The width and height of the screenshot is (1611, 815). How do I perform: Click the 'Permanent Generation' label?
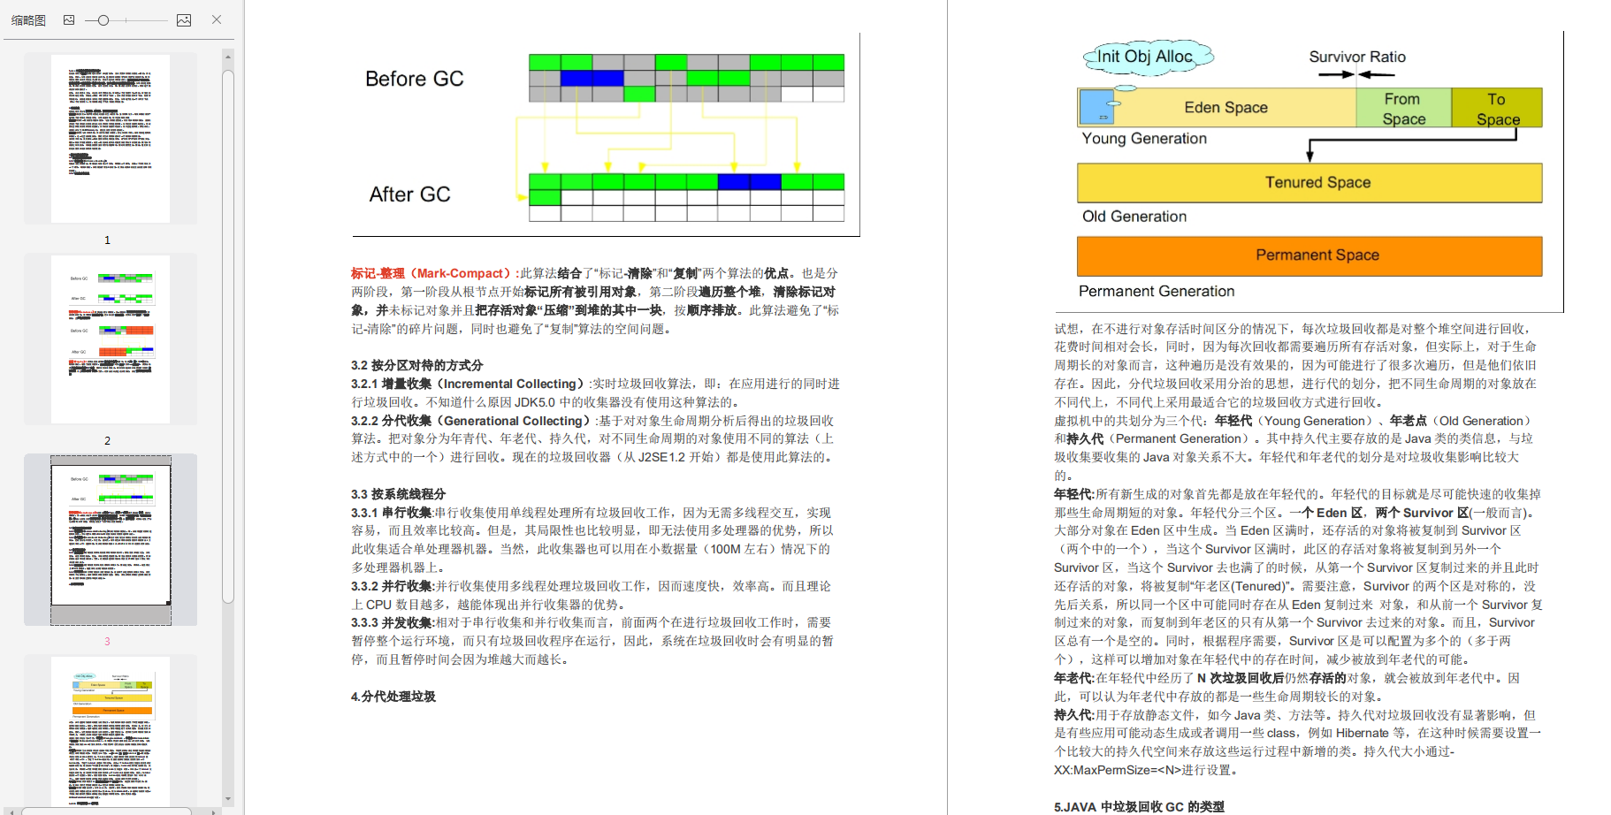1157,291
